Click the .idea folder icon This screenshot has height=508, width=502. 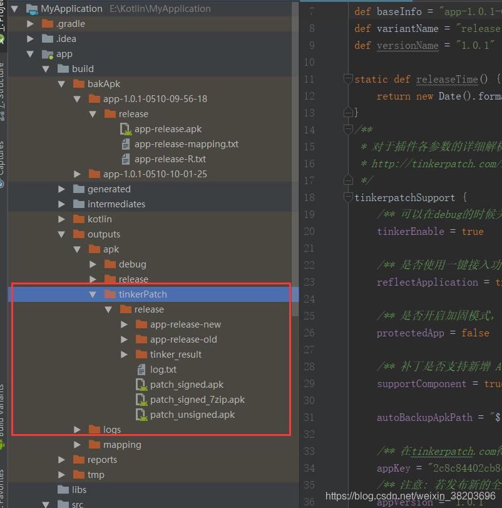48,39
